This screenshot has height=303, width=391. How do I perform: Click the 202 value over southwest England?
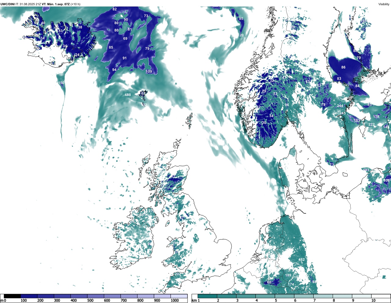pyautogui.click(x=177, y=274)
